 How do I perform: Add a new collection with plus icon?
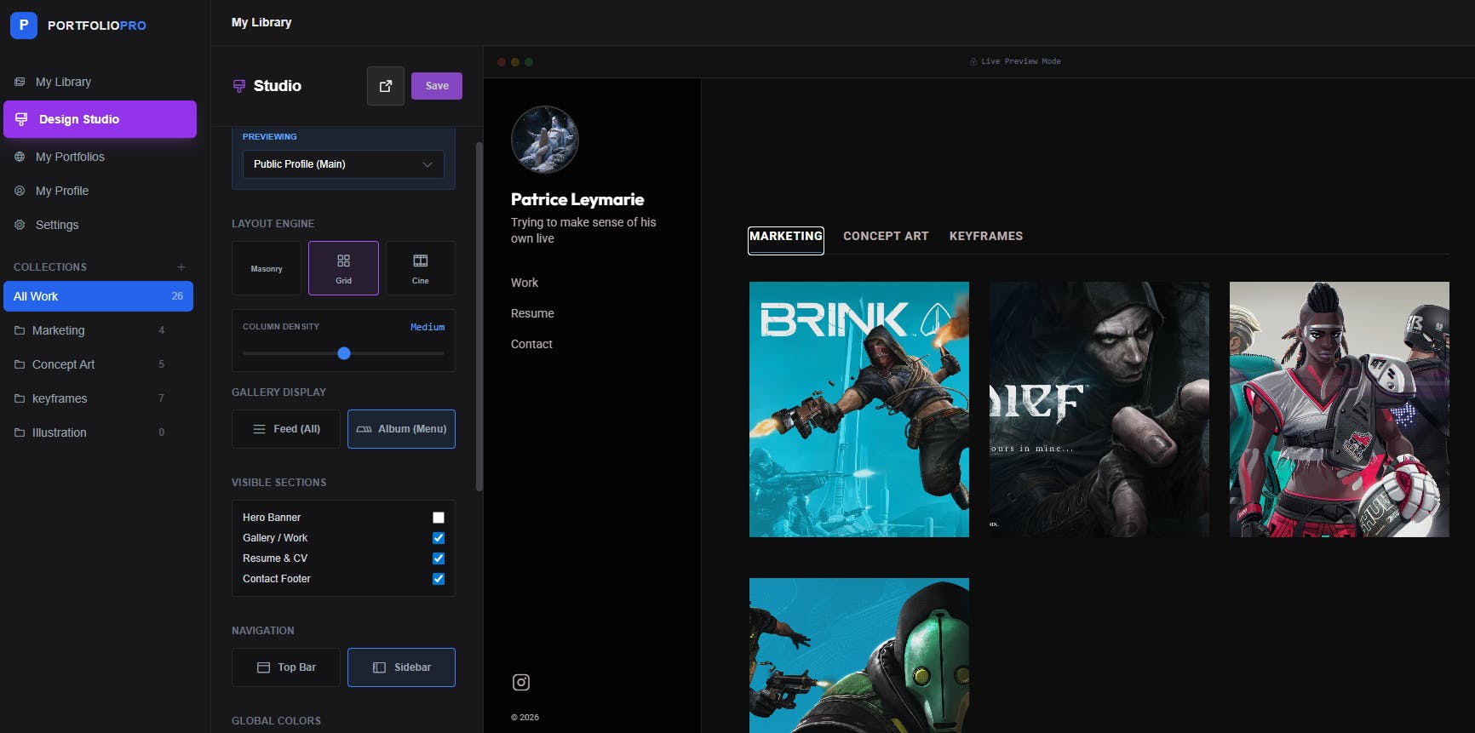[x=181, y=266]
